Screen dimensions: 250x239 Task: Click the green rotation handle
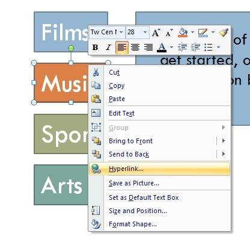pos(71,48)
